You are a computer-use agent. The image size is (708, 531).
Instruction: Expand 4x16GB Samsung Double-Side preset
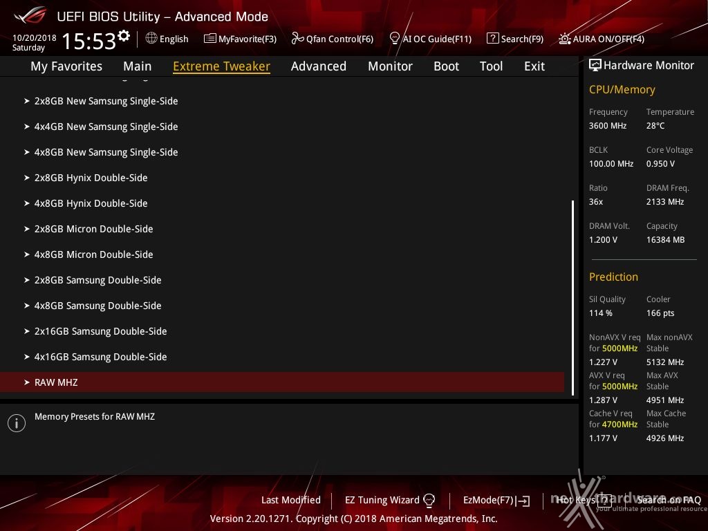[x=282, y=357]
